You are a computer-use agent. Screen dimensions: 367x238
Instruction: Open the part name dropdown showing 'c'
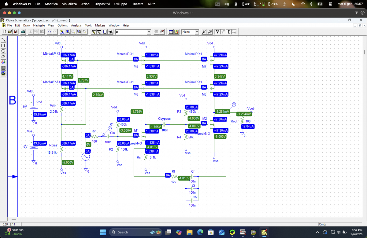click(x=149, y=32)
